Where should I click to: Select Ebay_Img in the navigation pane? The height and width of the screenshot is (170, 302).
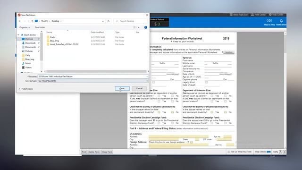(29, 59)
